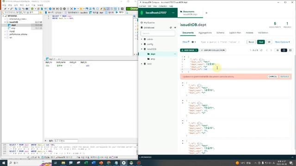Screen dimensions: 296x166
Task: Click the HeidiSQL cancel X icon
Action: click(71, 9)
